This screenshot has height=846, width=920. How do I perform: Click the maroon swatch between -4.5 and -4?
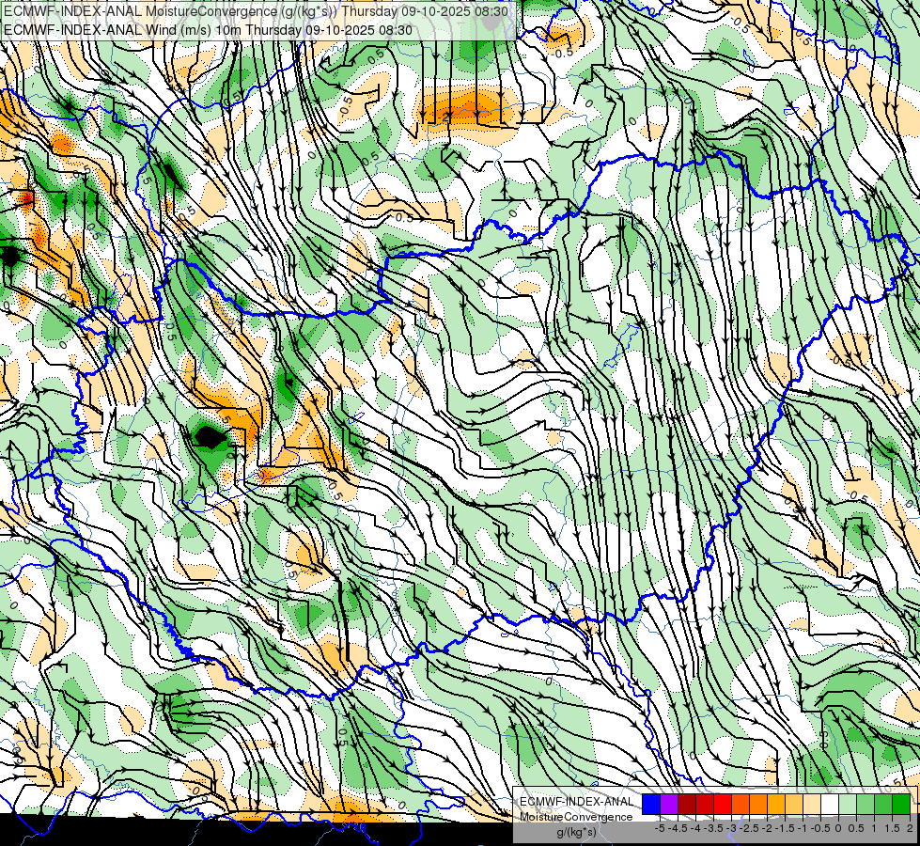(x=687, y=805)
